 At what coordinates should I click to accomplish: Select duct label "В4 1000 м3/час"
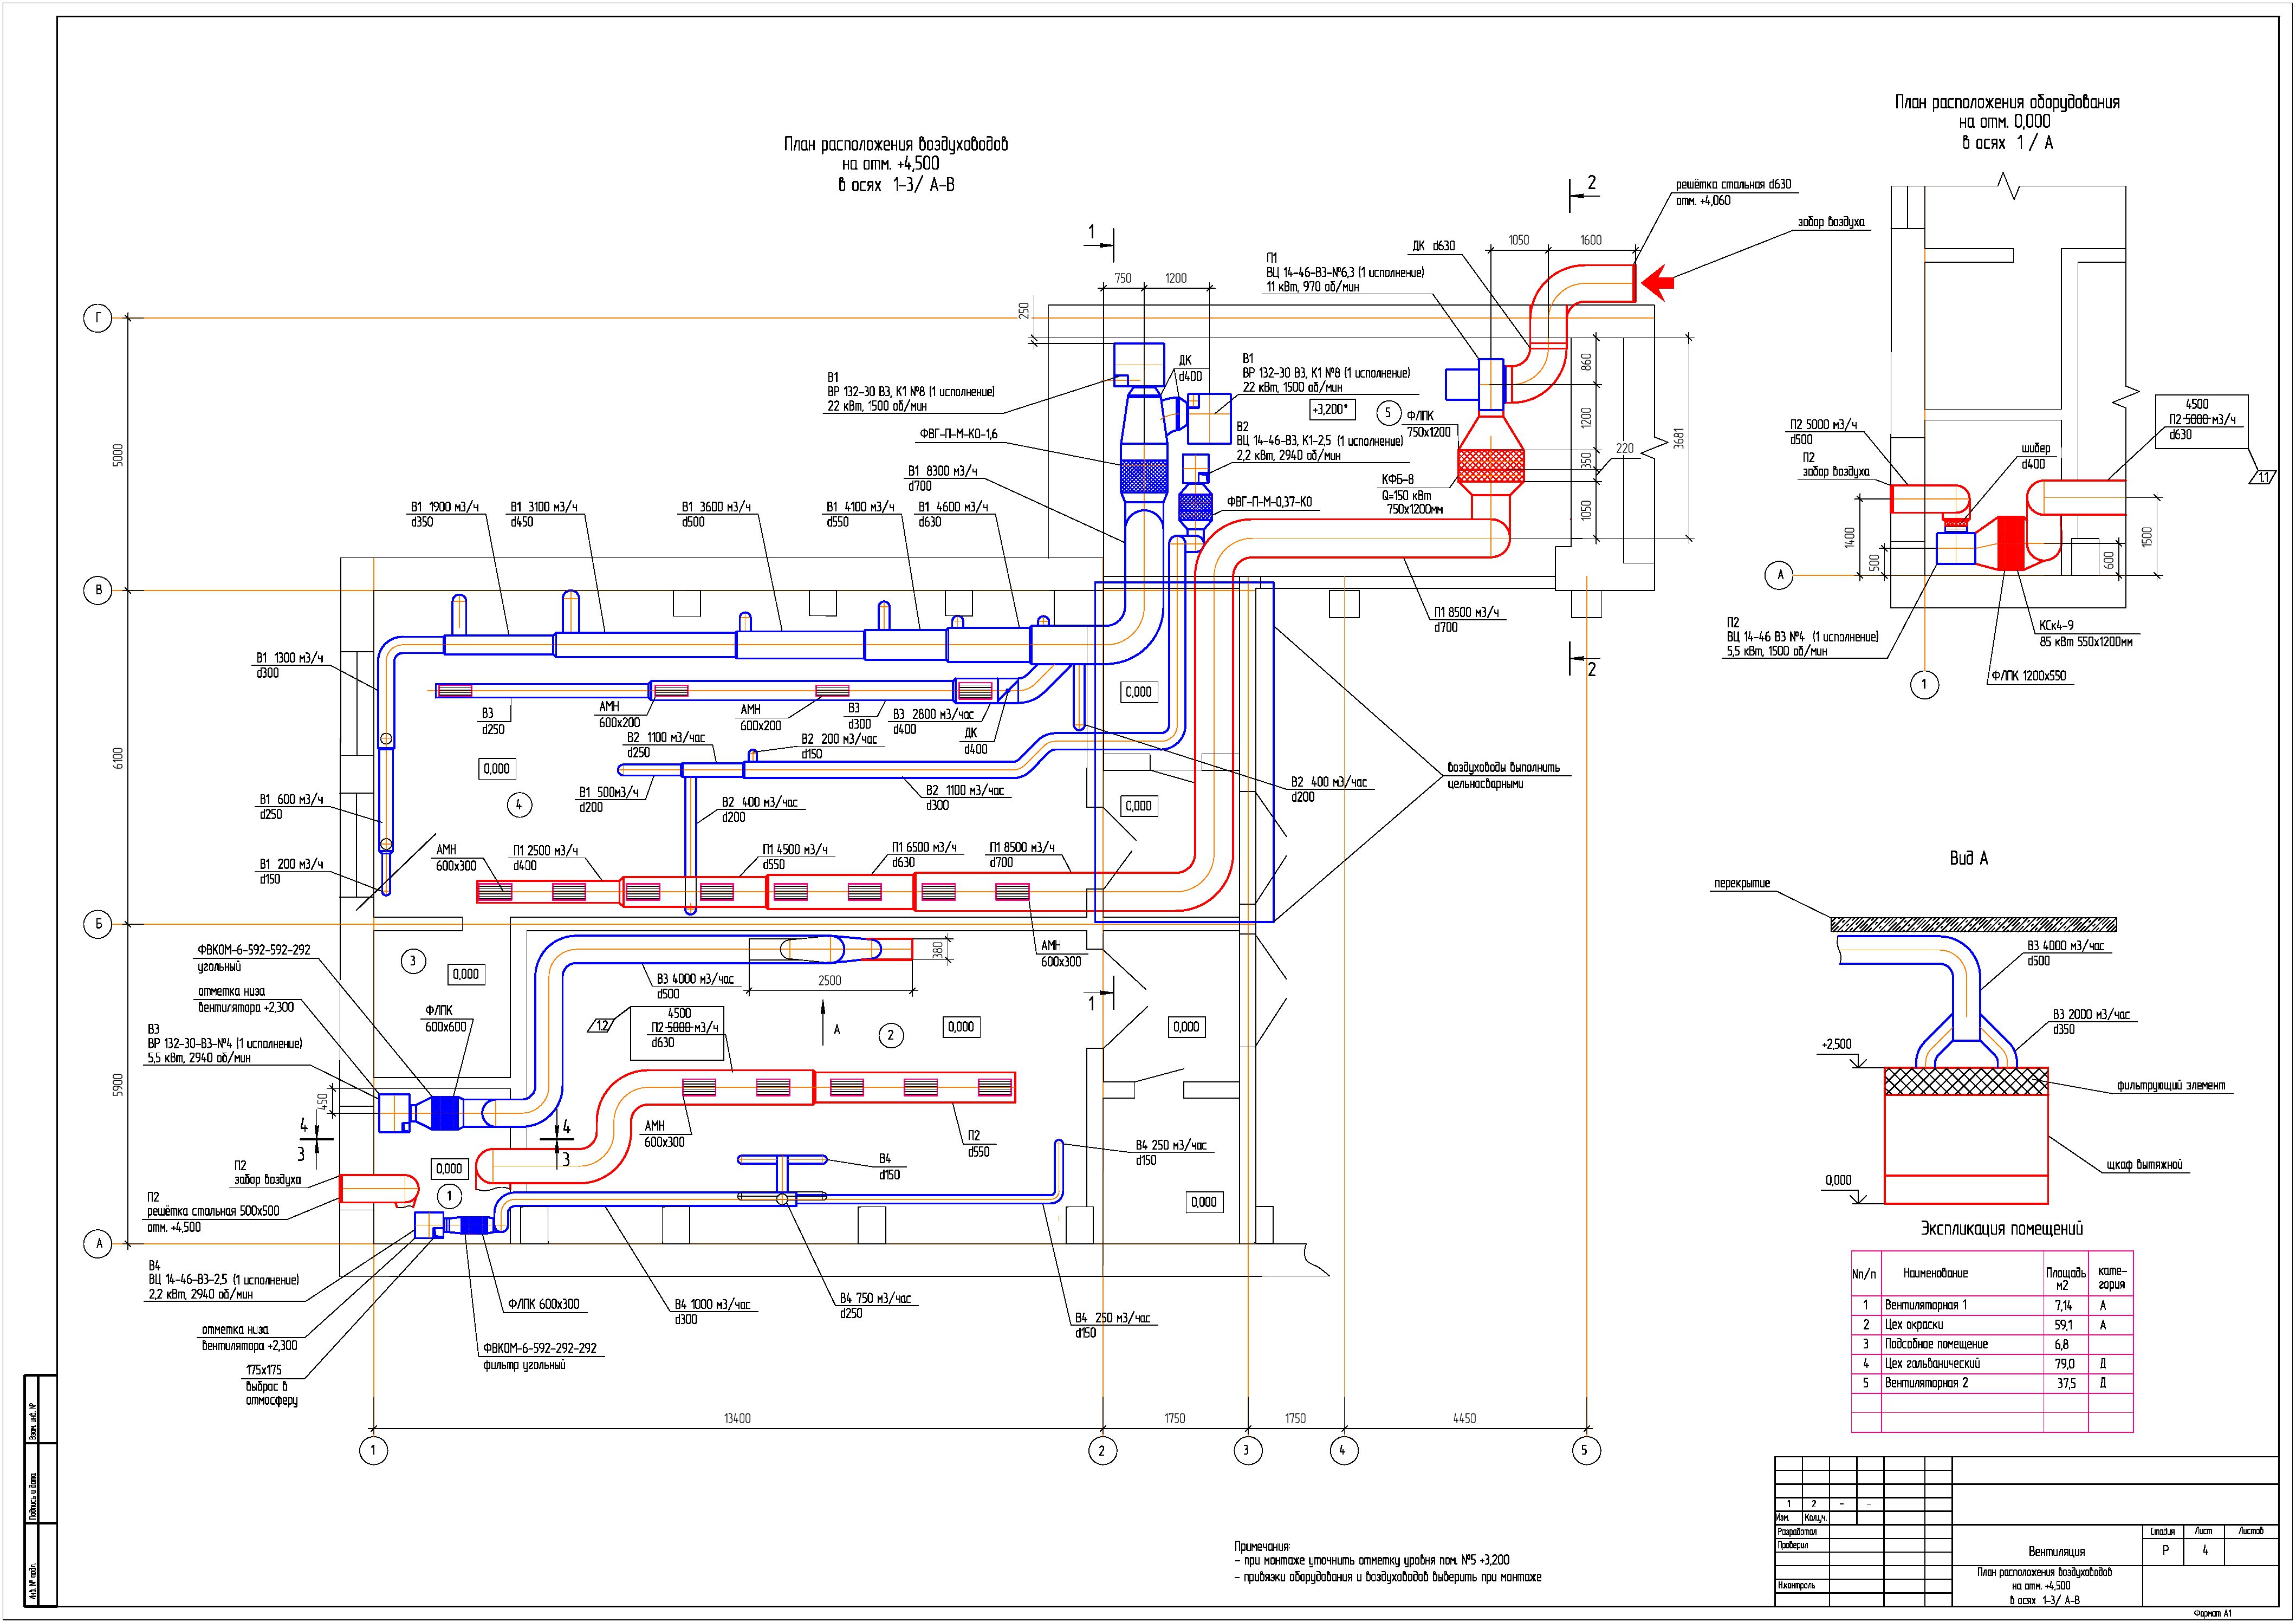[x=712, y=1304]
